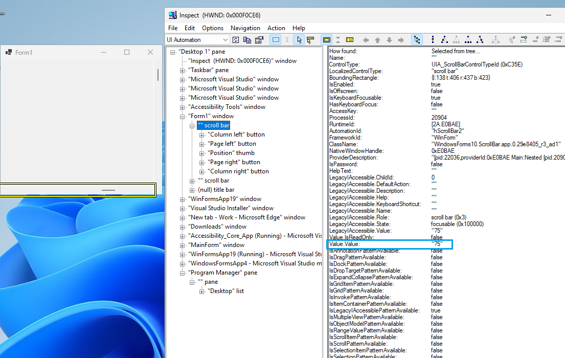Toggle the Watch Cursor arrow icon
Viewport: 565px width, 358px height.
click(299, 40)
